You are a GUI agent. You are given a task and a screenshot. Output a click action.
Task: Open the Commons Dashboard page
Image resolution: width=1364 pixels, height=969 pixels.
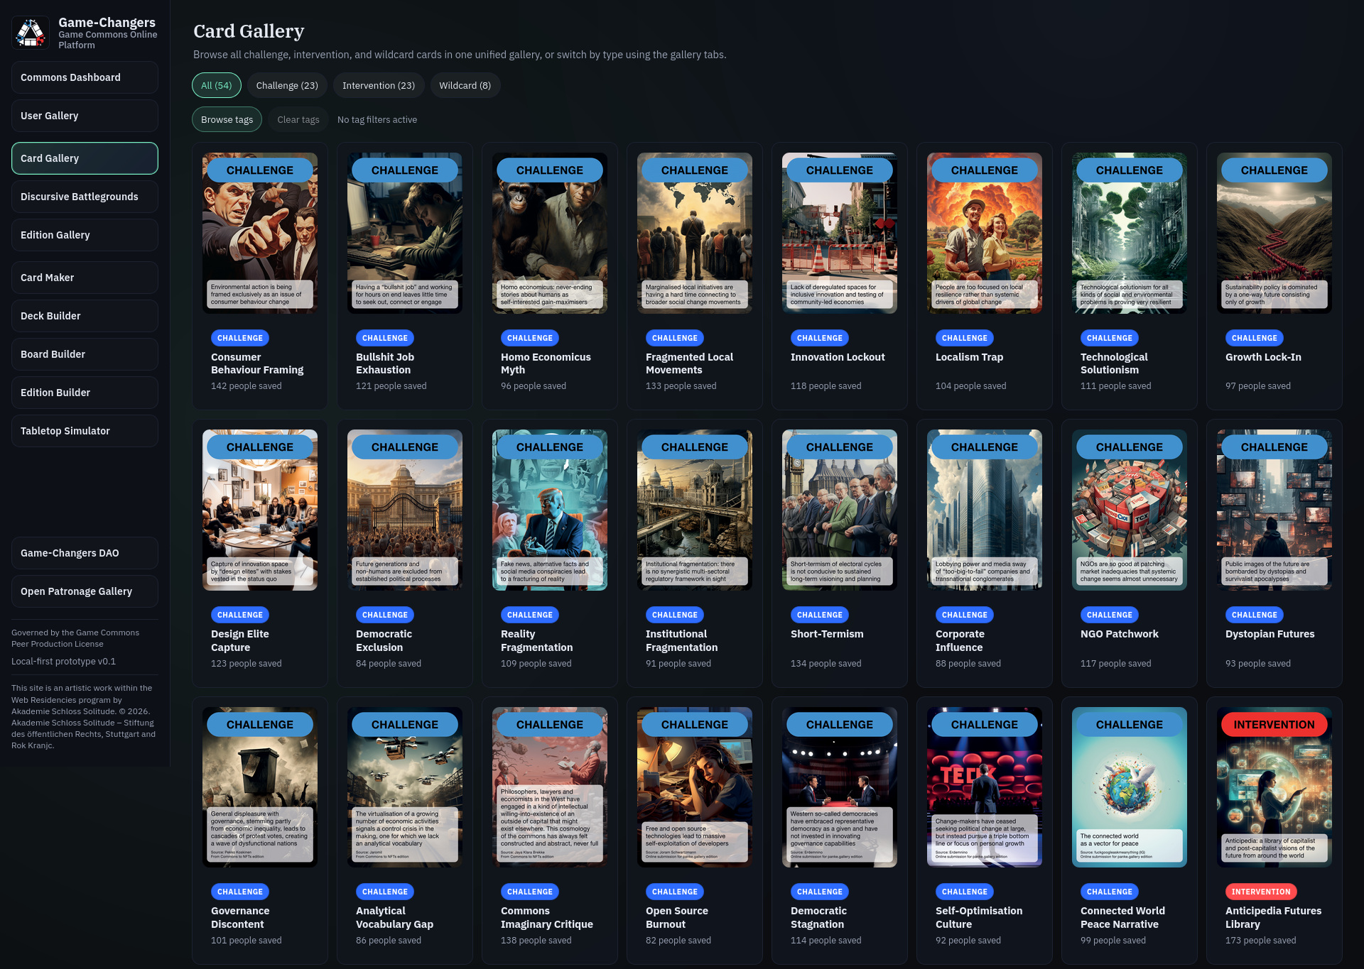pyautogui.click(x=85, y=77)
